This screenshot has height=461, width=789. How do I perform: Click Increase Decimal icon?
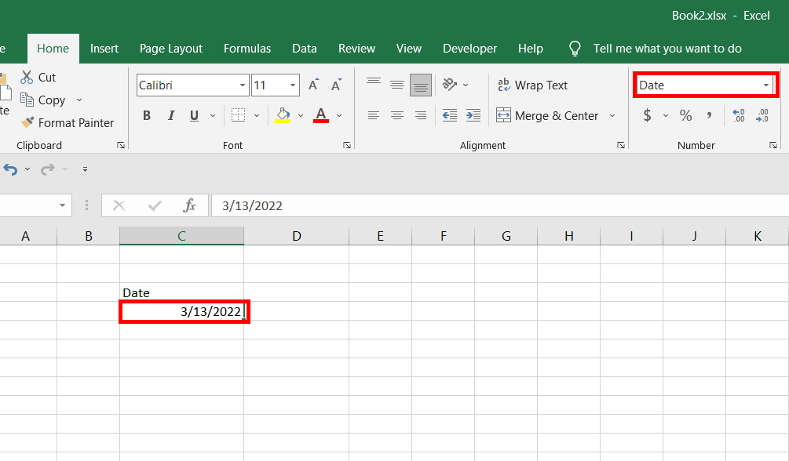point(738,115)
